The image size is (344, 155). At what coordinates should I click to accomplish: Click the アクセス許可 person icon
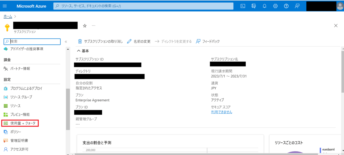tap(5, 149)
